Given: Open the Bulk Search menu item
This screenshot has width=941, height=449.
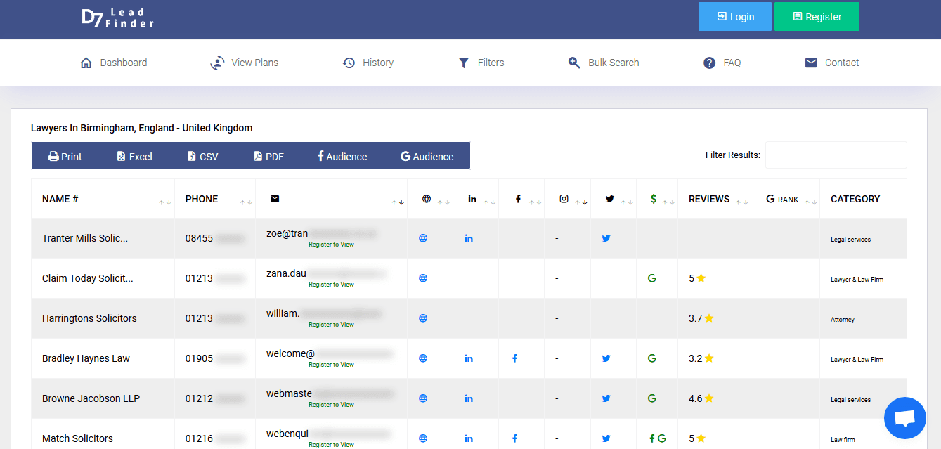Looking at the screenshot, I should point(604,63).
